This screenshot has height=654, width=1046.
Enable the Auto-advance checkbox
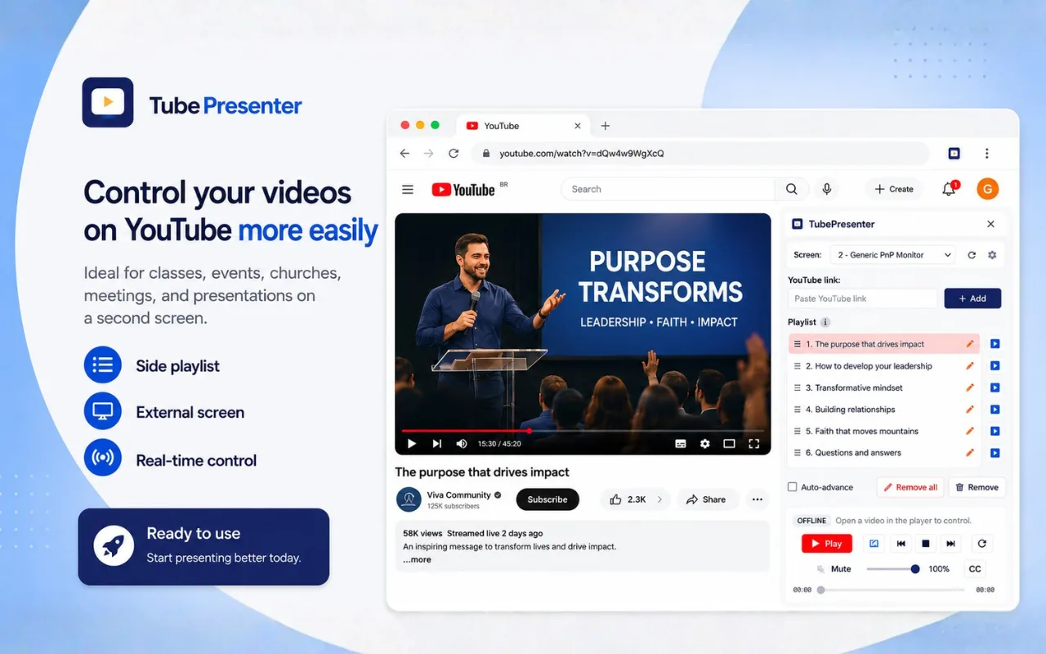(x=792, y=487)
